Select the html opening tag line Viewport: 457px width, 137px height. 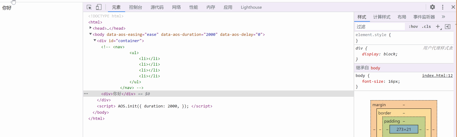pos(95,22)
